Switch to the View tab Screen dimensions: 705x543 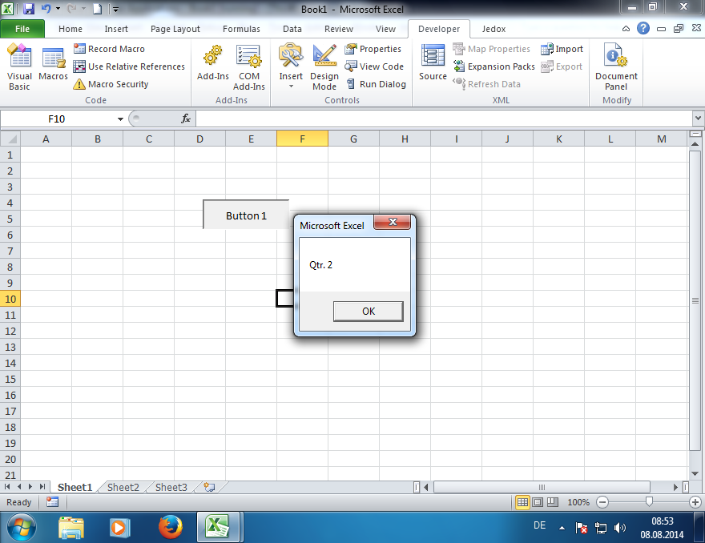click(x=385, y=29)
